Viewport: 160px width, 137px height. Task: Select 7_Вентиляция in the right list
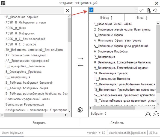[x=105, y=57]
